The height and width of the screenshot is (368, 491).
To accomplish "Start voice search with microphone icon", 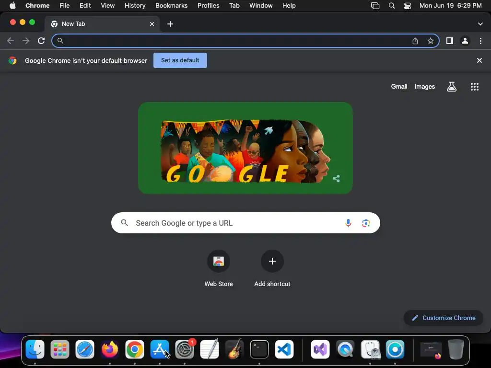I will [x=348, y=223].
